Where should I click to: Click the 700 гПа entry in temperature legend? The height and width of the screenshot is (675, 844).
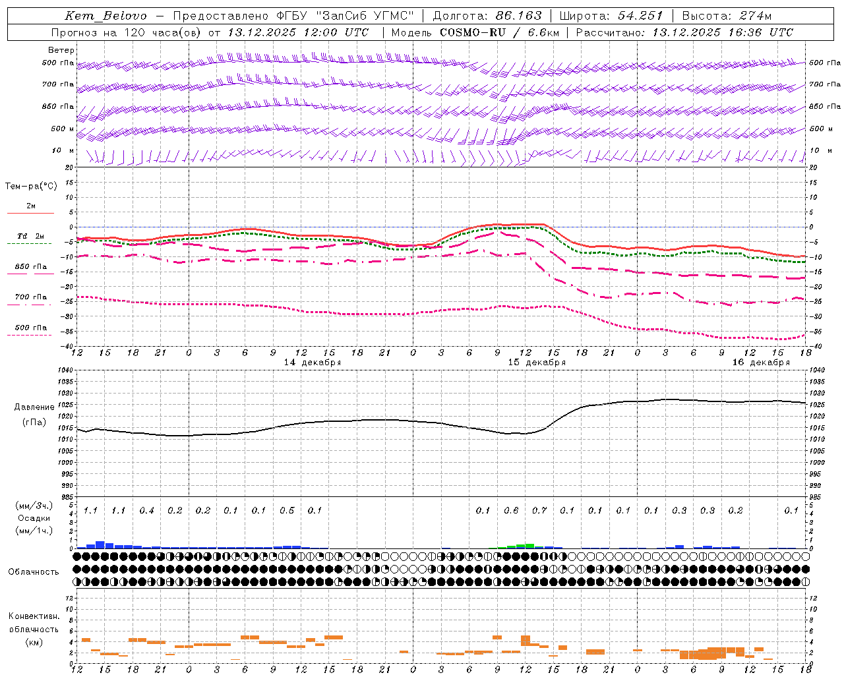30,297
